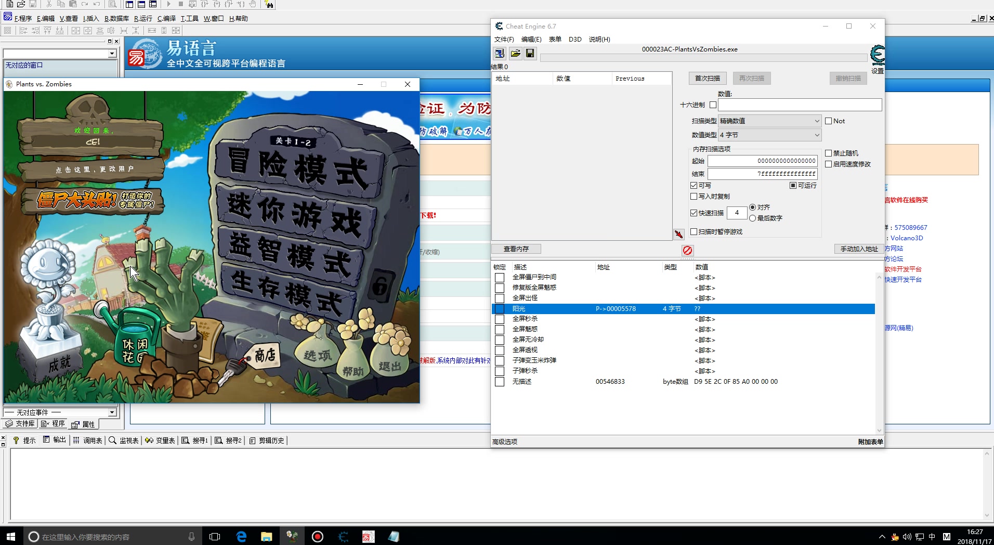Click horizontal equal-width sizing icon
Viewport: 994px width, 545px height.
tap(152, 31)
